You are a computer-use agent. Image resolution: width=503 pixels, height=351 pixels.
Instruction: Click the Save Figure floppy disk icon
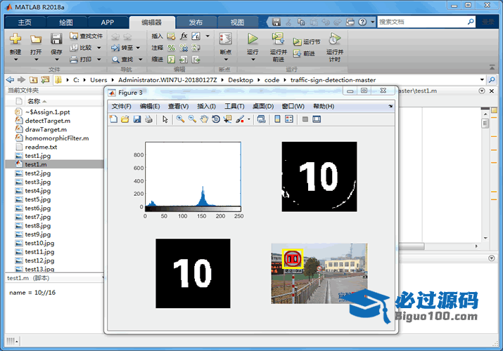pos(137,119)
